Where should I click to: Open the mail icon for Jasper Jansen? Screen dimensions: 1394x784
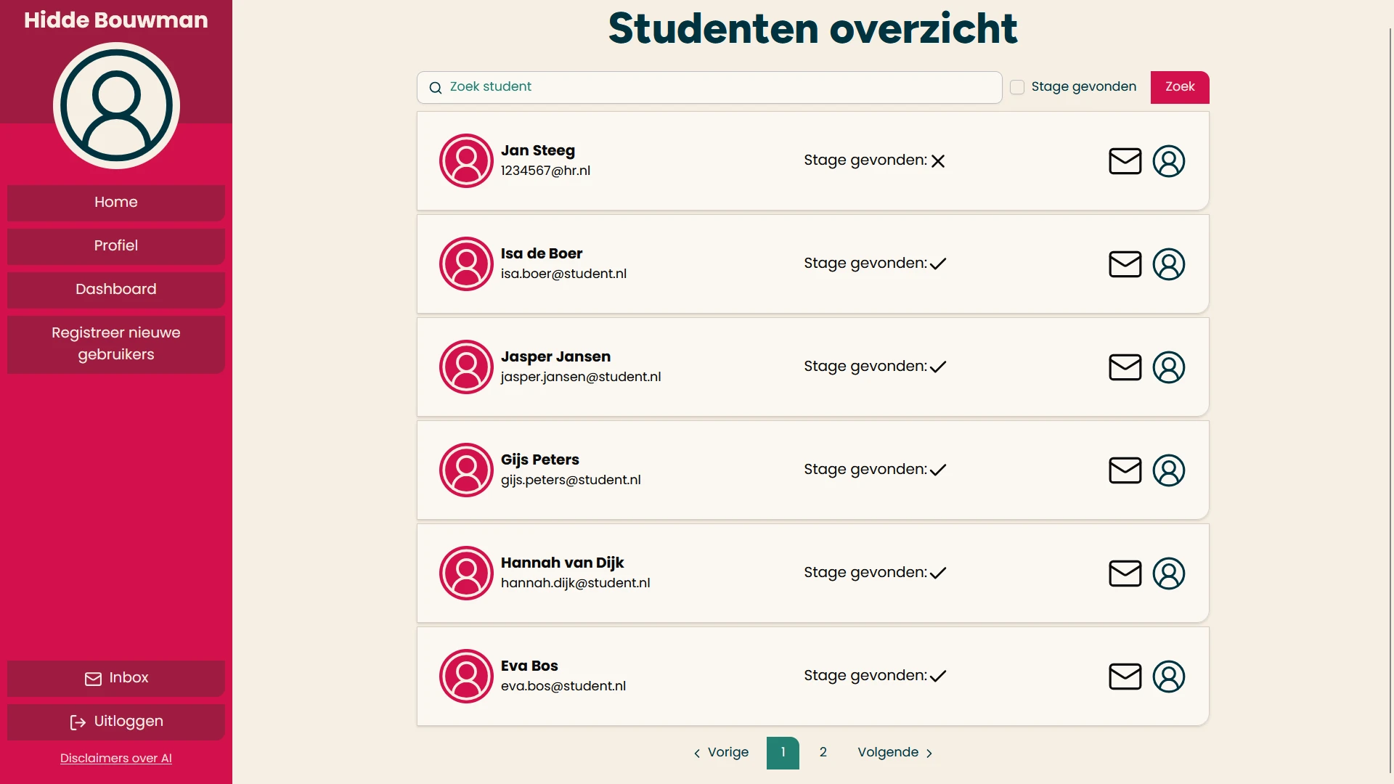coord(1125,367)
